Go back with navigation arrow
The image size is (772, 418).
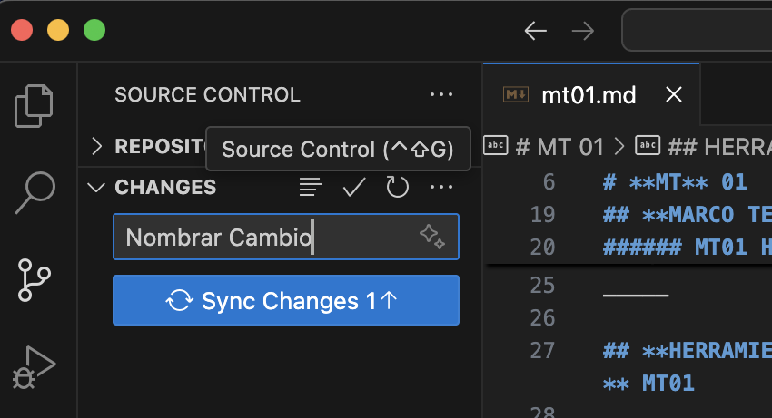coord(536,31)
